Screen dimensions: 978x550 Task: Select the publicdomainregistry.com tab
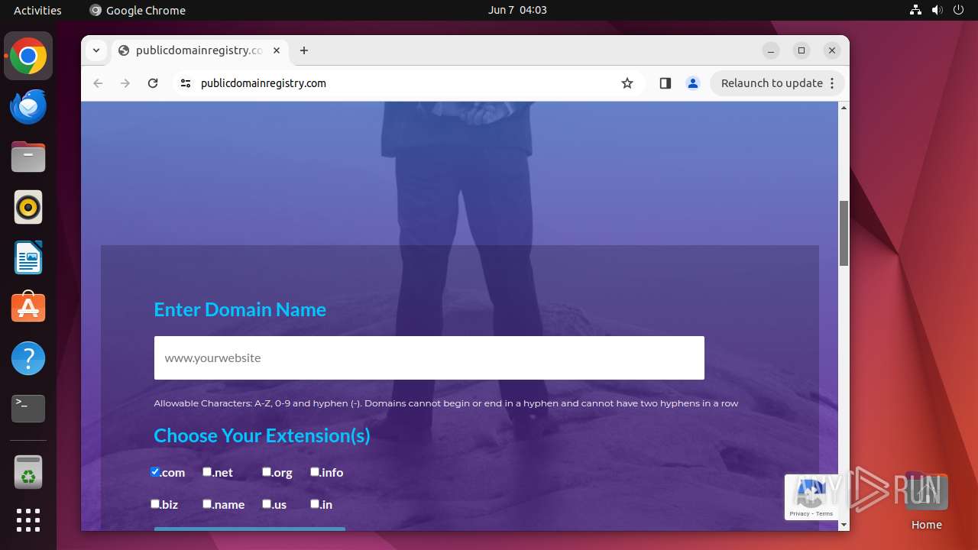[199, 50]
